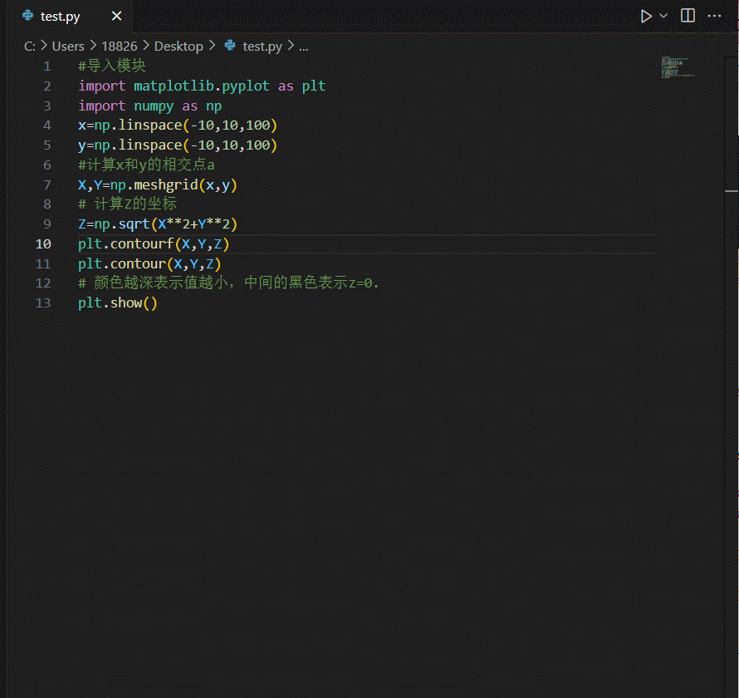
Task: Click the comment '#导入模块'
Action: pyautogui.click(x=112, y=66)
